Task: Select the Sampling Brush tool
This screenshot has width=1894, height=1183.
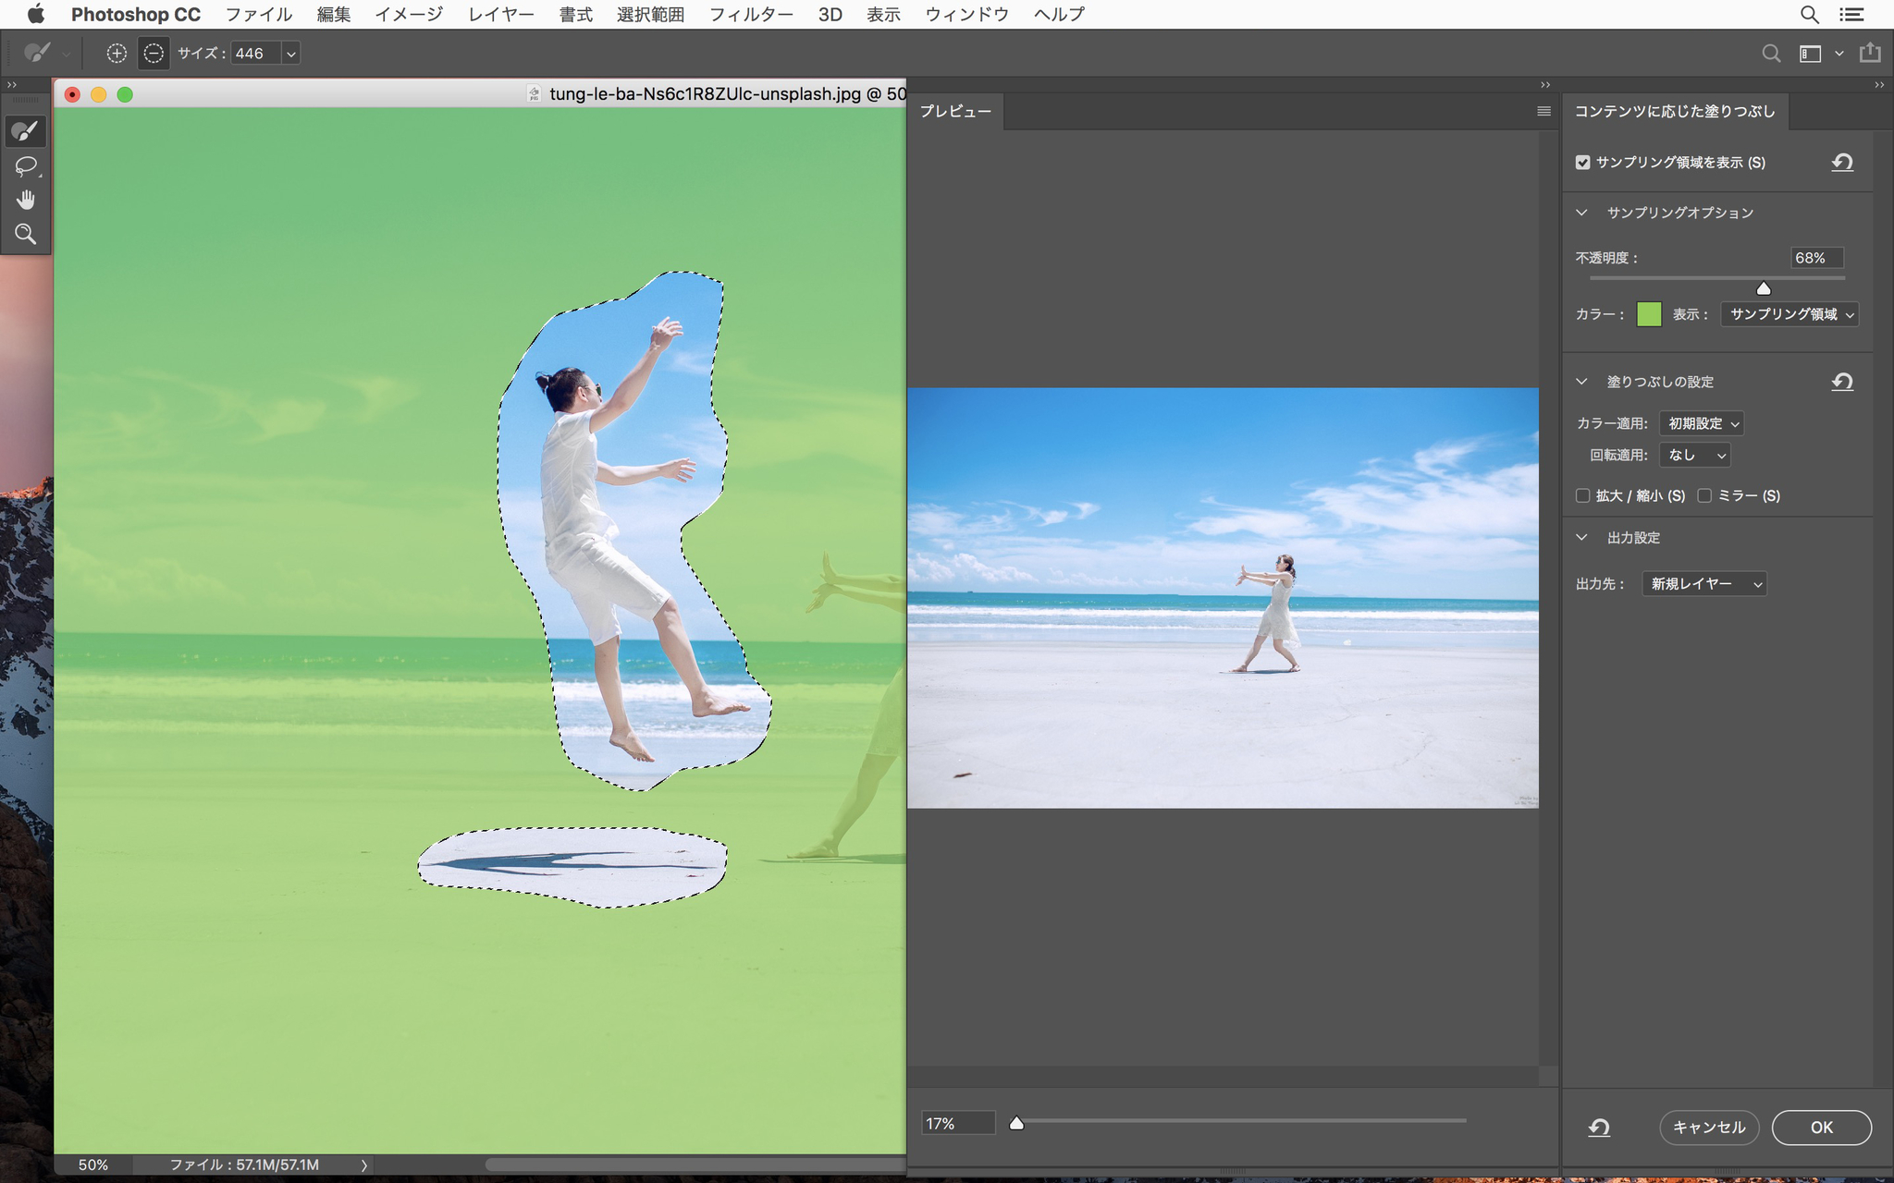Action: tap(25, 131)
